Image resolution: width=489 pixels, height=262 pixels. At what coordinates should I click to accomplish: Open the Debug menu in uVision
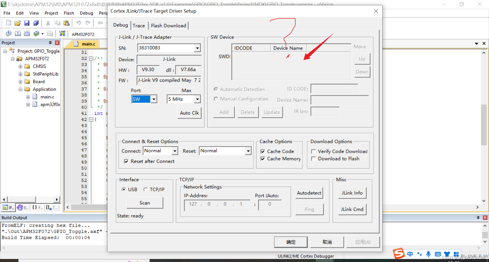tap(86, 13)
